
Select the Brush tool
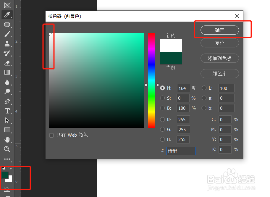coord(7,34)
